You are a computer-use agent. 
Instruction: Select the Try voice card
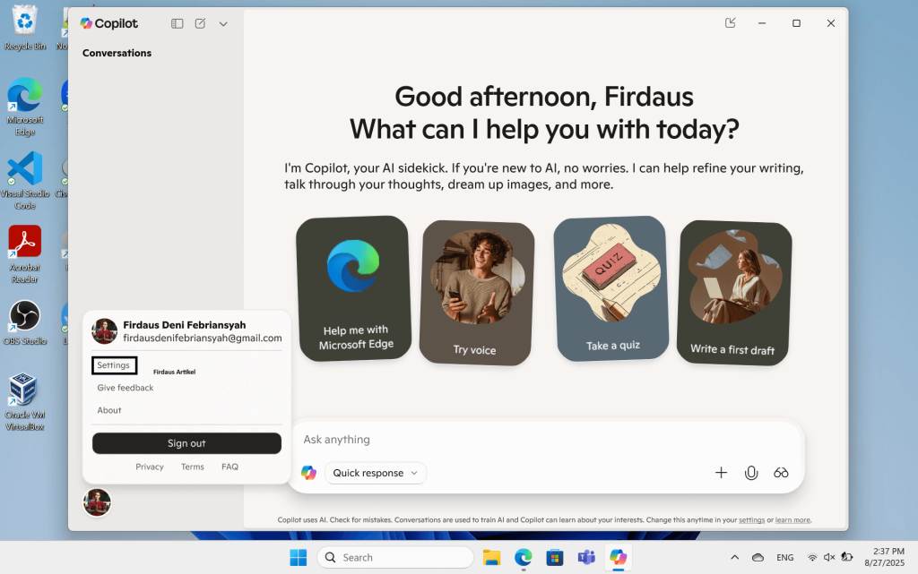coord(477,292)
